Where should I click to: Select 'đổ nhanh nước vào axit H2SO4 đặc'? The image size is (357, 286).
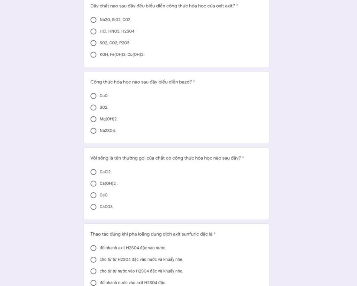pyautogui.click(x=93, y=283)
